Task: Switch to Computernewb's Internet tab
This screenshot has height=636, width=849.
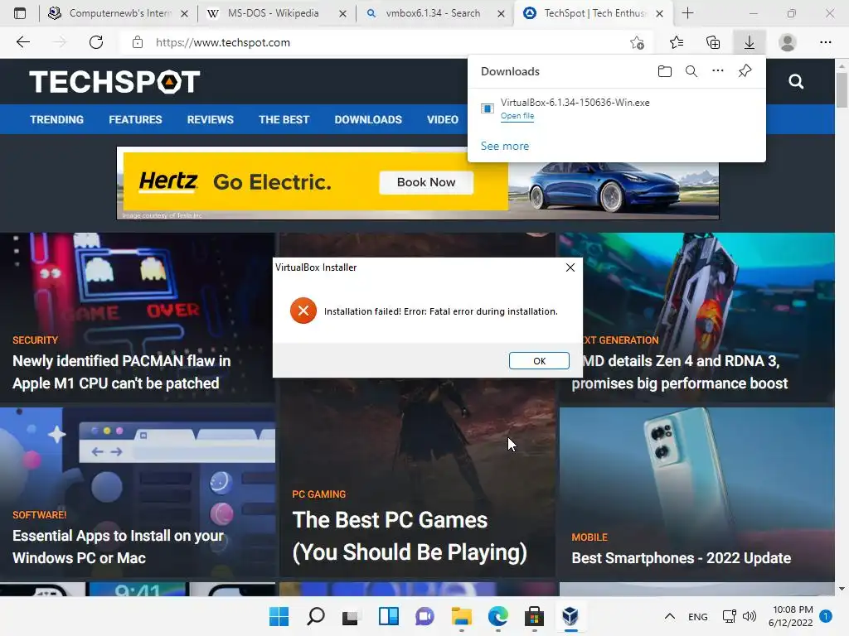Action: point(119,13)
